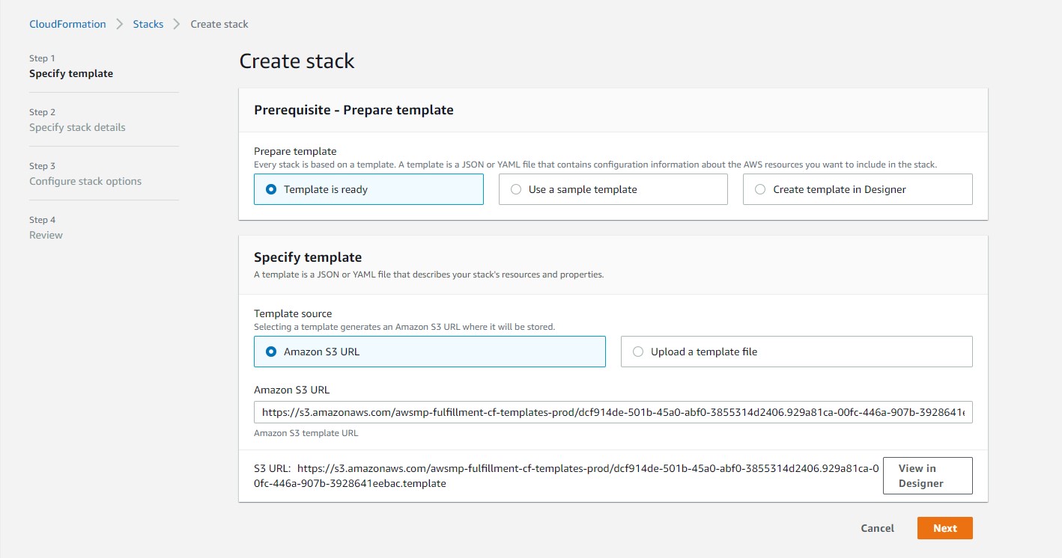Go to Stacks via the breadcrumb
1062x558 pixels.
coord(148,24)
